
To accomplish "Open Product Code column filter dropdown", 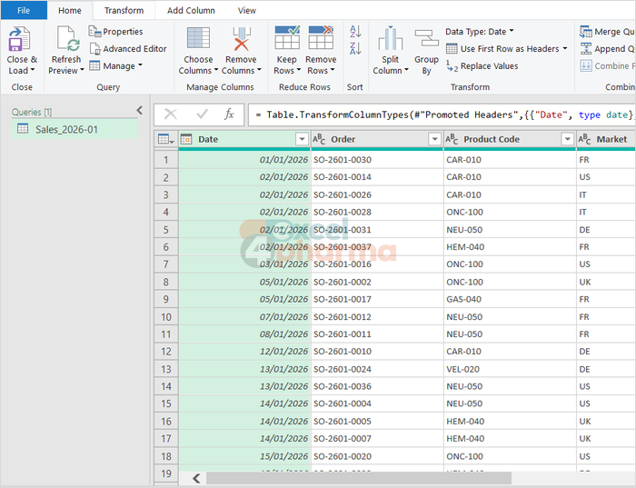I will coord(567,139).
